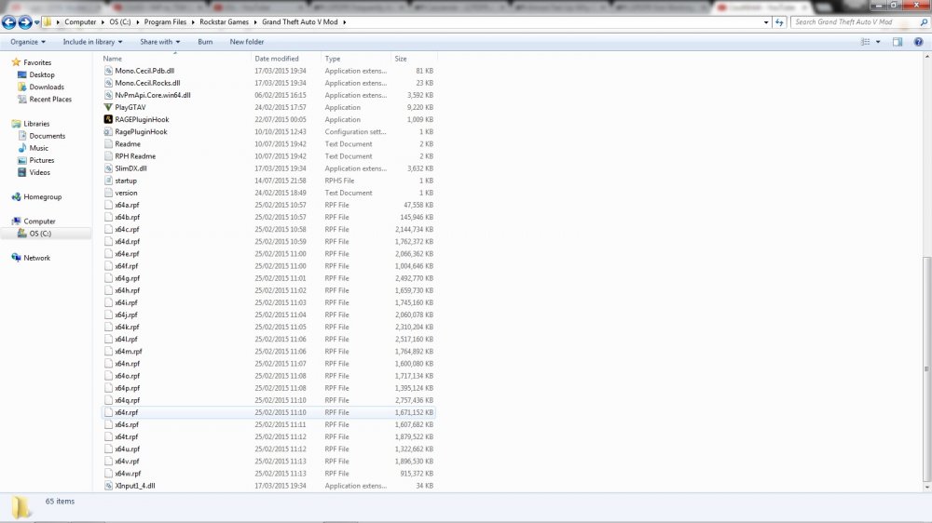Open the view options dropdown arrow
932x523 pixels.
pos(878,42)
